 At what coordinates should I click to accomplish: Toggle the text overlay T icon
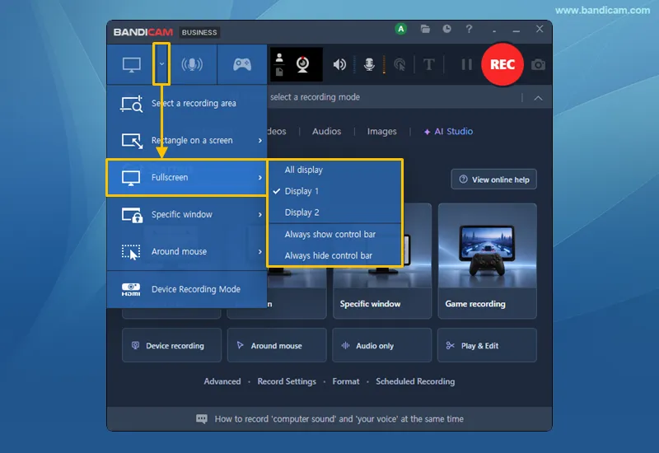428,64
